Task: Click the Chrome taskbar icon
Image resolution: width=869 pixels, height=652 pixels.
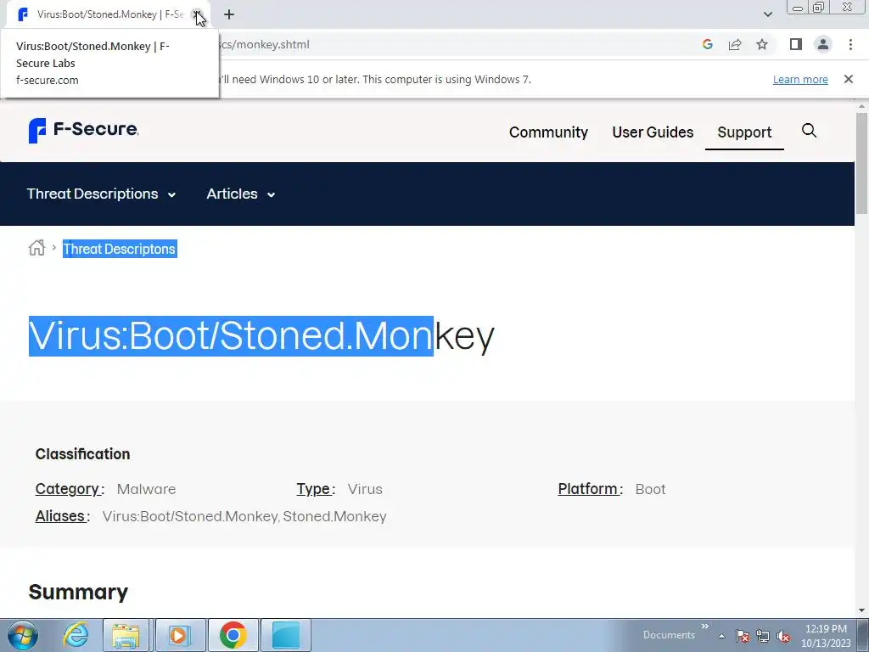Action: tap(233, 635)
